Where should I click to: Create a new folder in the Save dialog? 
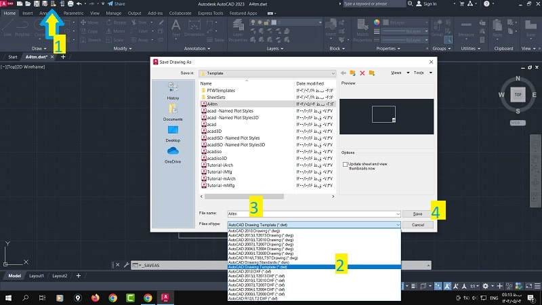pos(372,73)
